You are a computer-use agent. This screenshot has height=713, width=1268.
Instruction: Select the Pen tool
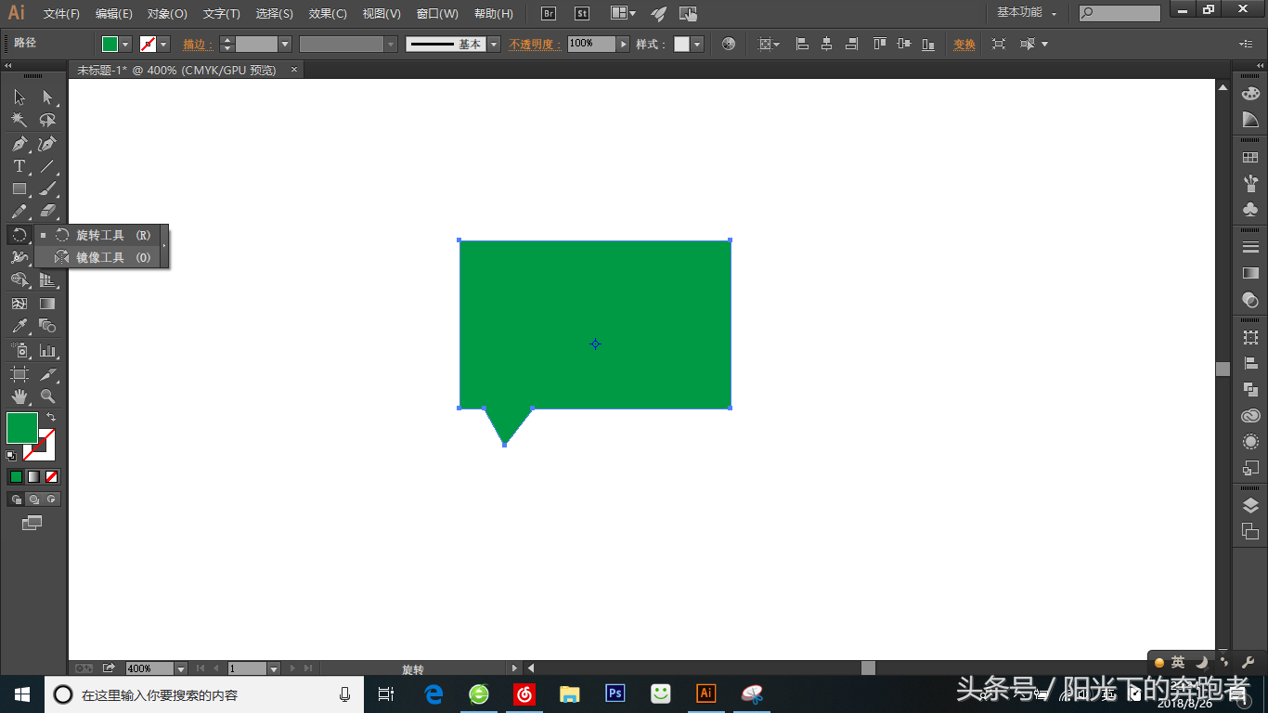click(19, 144)
